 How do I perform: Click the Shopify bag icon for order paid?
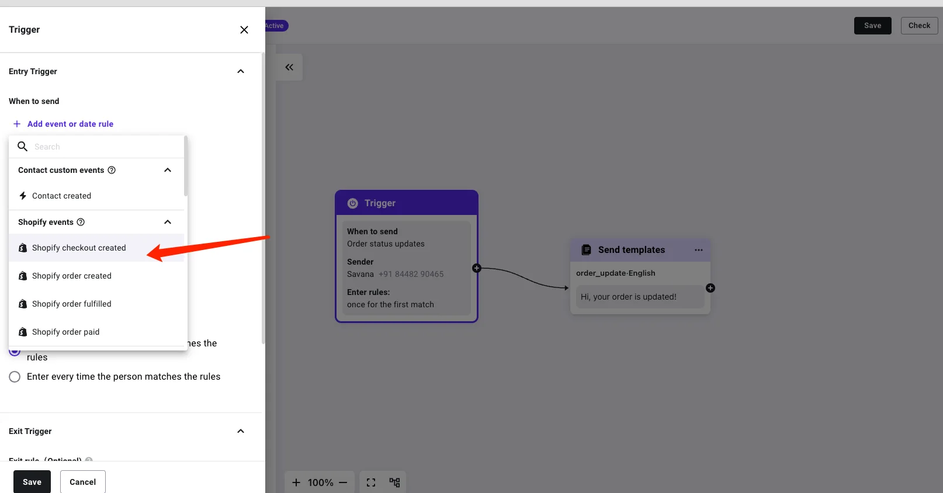23,332
